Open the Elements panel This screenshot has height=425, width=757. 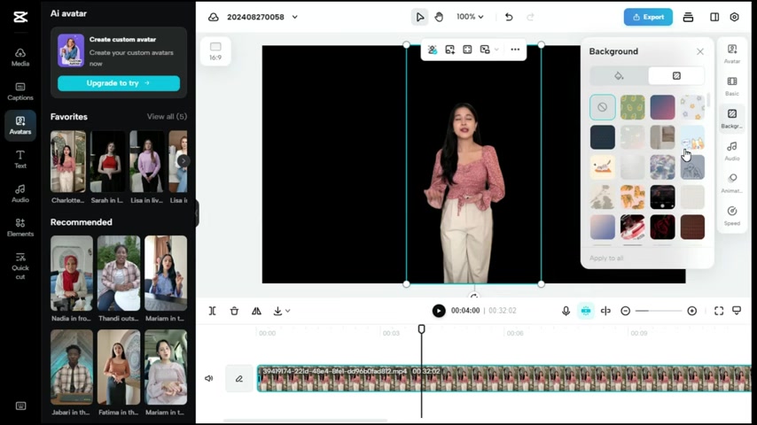(20, 228)
